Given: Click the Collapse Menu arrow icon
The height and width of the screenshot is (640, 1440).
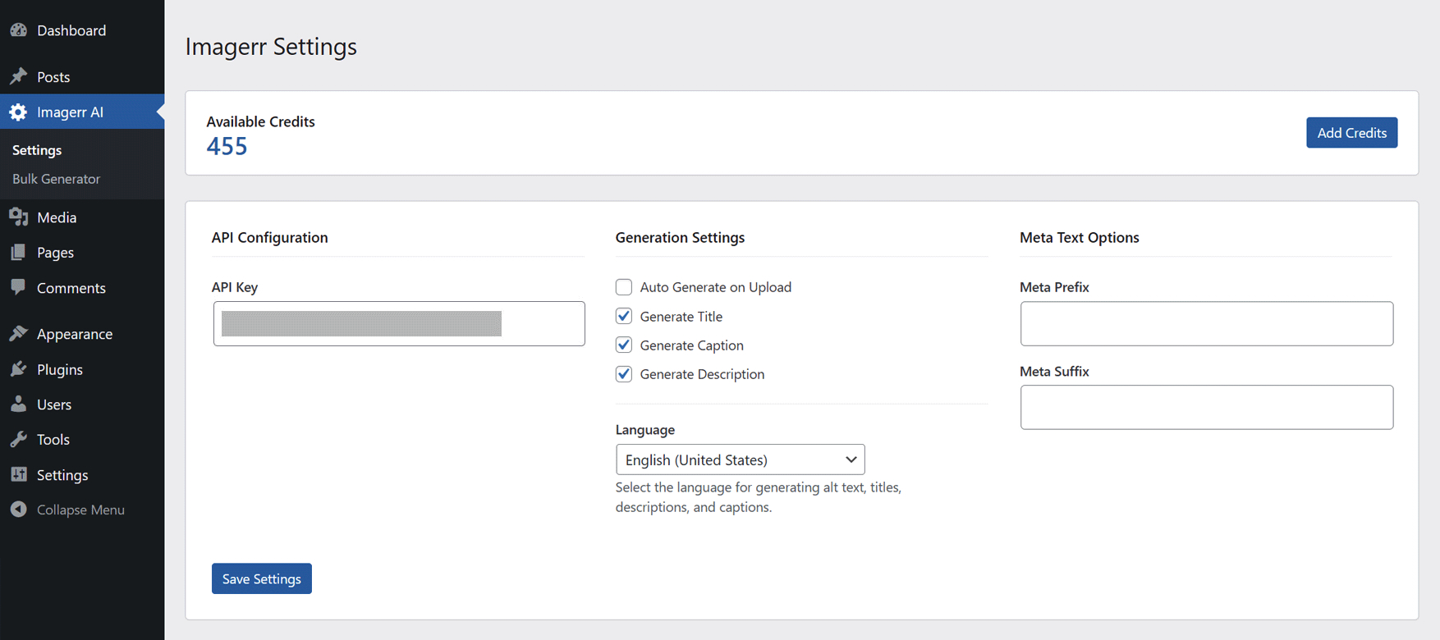Looking at the screenshot, I should click(19, 510).
